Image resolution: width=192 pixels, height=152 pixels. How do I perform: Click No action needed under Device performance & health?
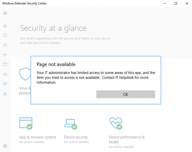pyautogui.click(x=122, y=147)
